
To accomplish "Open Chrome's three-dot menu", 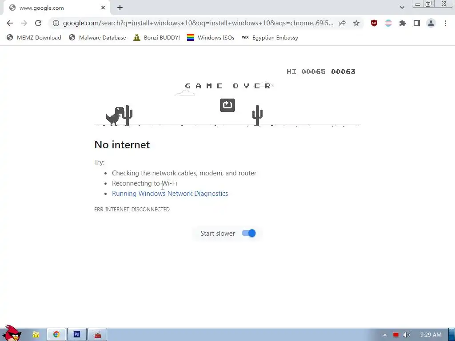I will tap(445, 23).
